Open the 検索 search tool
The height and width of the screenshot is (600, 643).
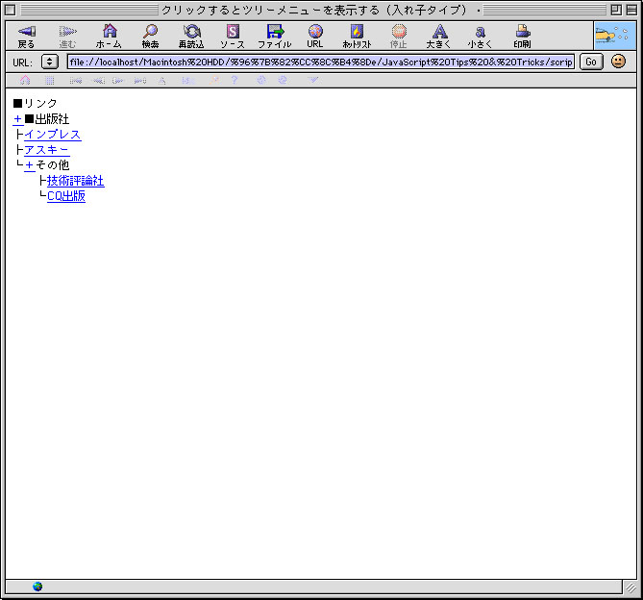151,37
